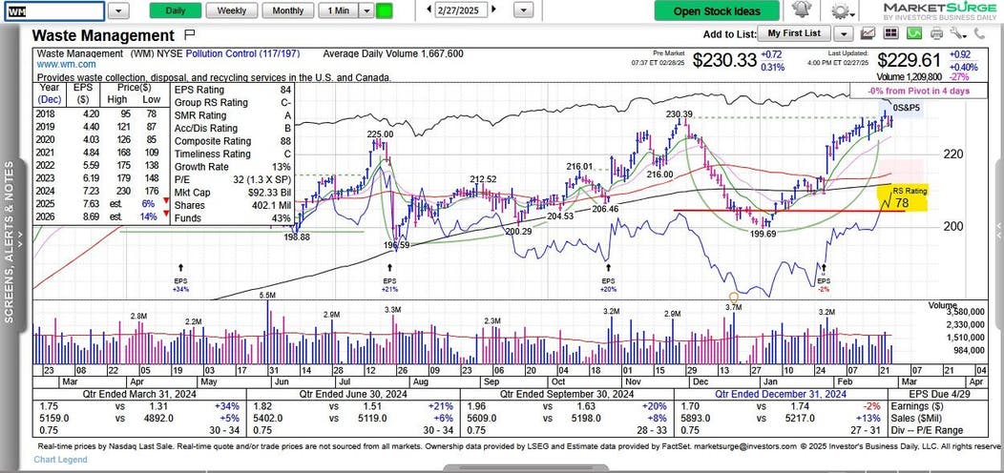Click the green chart pattern icon
The width and height of the screenshot is (1004, 473).
pyautogui.click(x=913, y=33)
